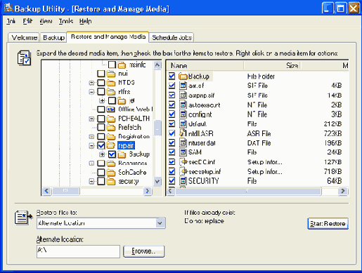Click the ntfrs folder icon in tree
Viewport: 362px width, 273px height.
click(111, 92)
